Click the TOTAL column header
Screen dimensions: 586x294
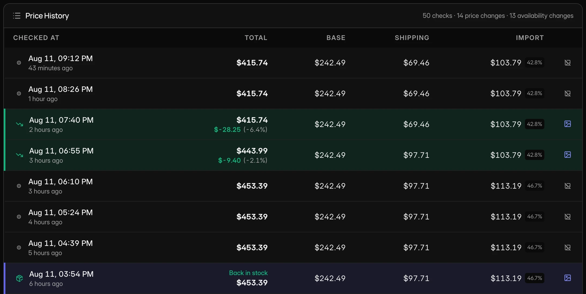[x=256, y=38]
